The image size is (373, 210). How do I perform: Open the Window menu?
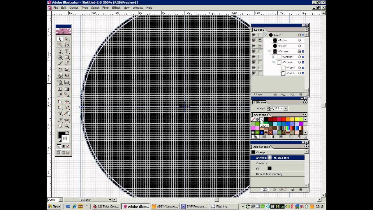[138, 8]
